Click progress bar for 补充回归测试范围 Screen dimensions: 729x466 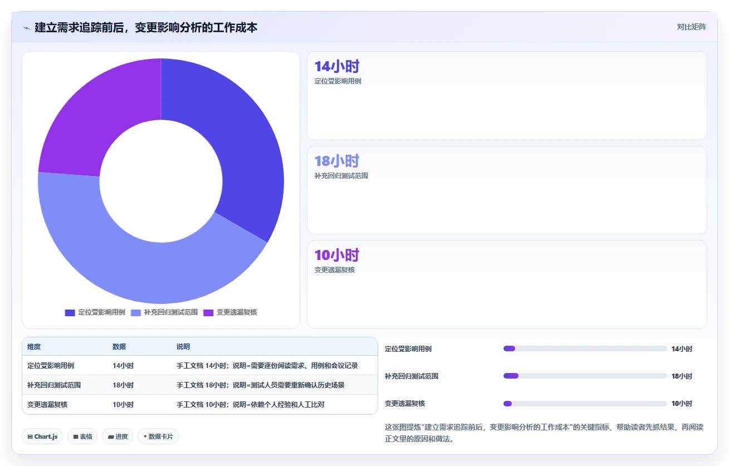(585, 376)
